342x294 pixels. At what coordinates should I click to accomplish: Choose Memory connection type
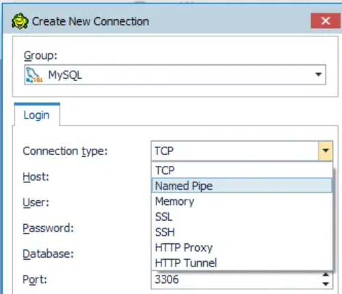click(x=241, y=201)
